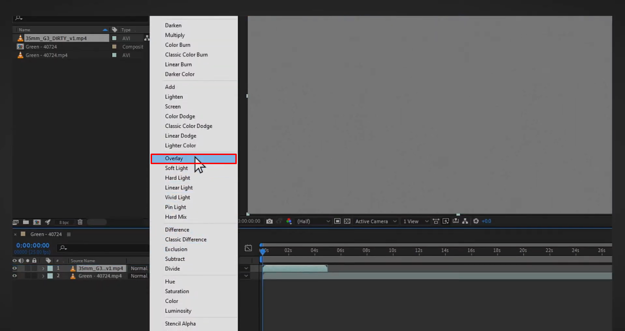
Task: Click the flowchart icon beside 35mm_G3_DIRTY_v1.mp4 type
Action: [147, 38]
